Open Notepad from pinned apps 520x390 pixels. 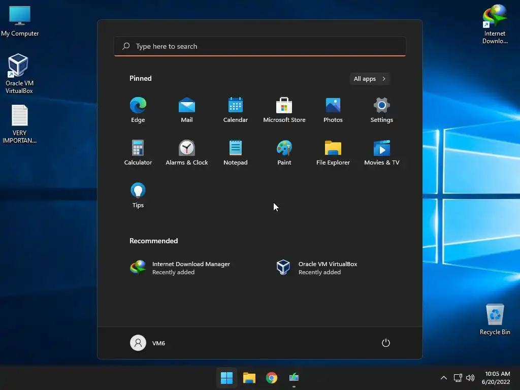236,152
